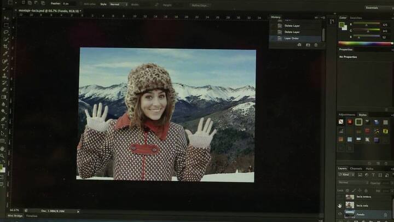The height and width of the screenshot is (222, 394).
Task: Show the lucia entera layer
Action: (340, 197)
